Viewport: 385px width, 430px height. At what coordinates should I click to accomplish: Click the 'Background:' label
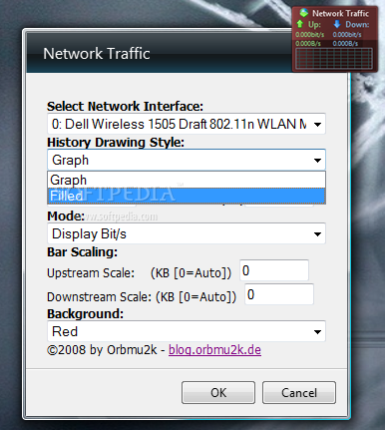pos(85,314)
